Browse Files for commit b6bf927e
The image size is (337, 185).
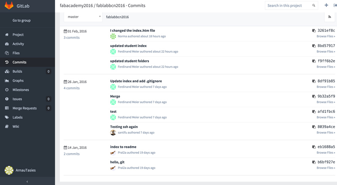[x=326, y=168]
